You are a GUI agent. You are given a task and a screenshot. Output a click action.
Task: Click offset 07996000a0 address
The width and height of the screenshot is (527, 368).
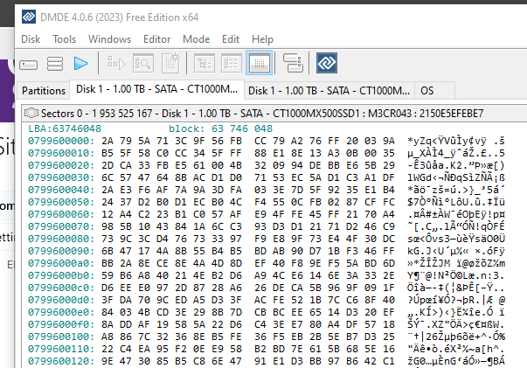coord(61,263)
